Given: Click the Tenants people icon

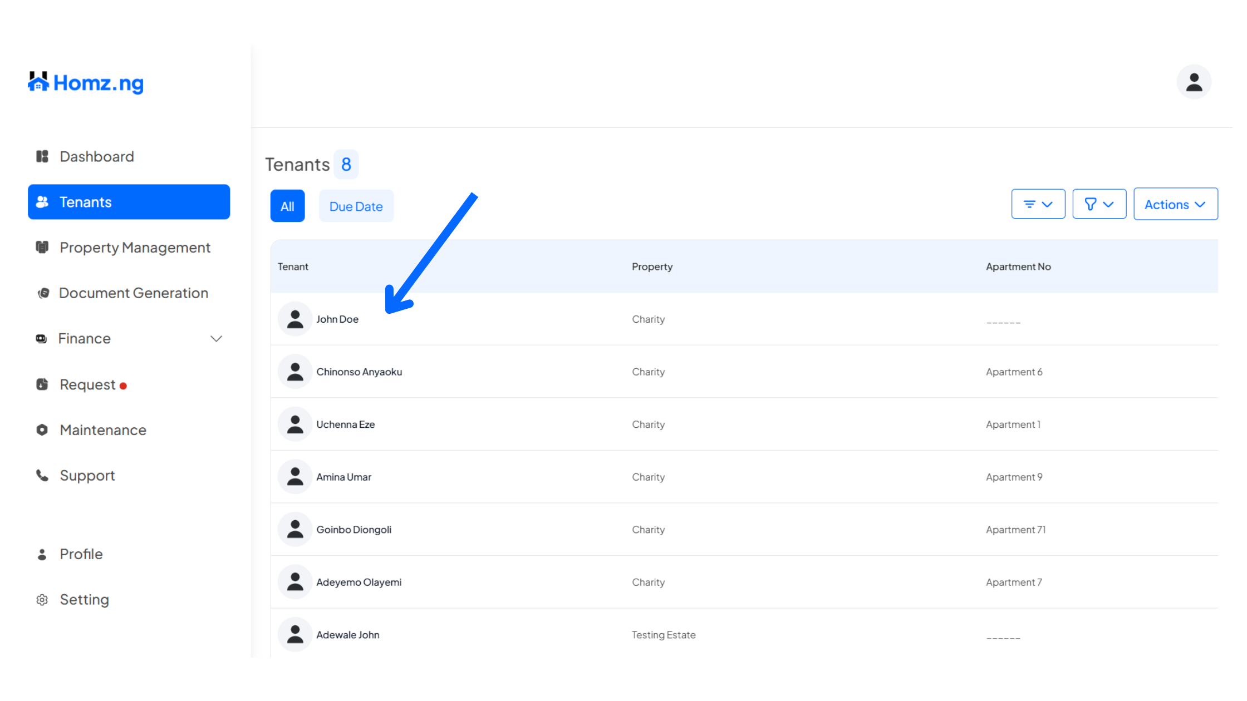Looking at the screenshot, I should (42, 202).
